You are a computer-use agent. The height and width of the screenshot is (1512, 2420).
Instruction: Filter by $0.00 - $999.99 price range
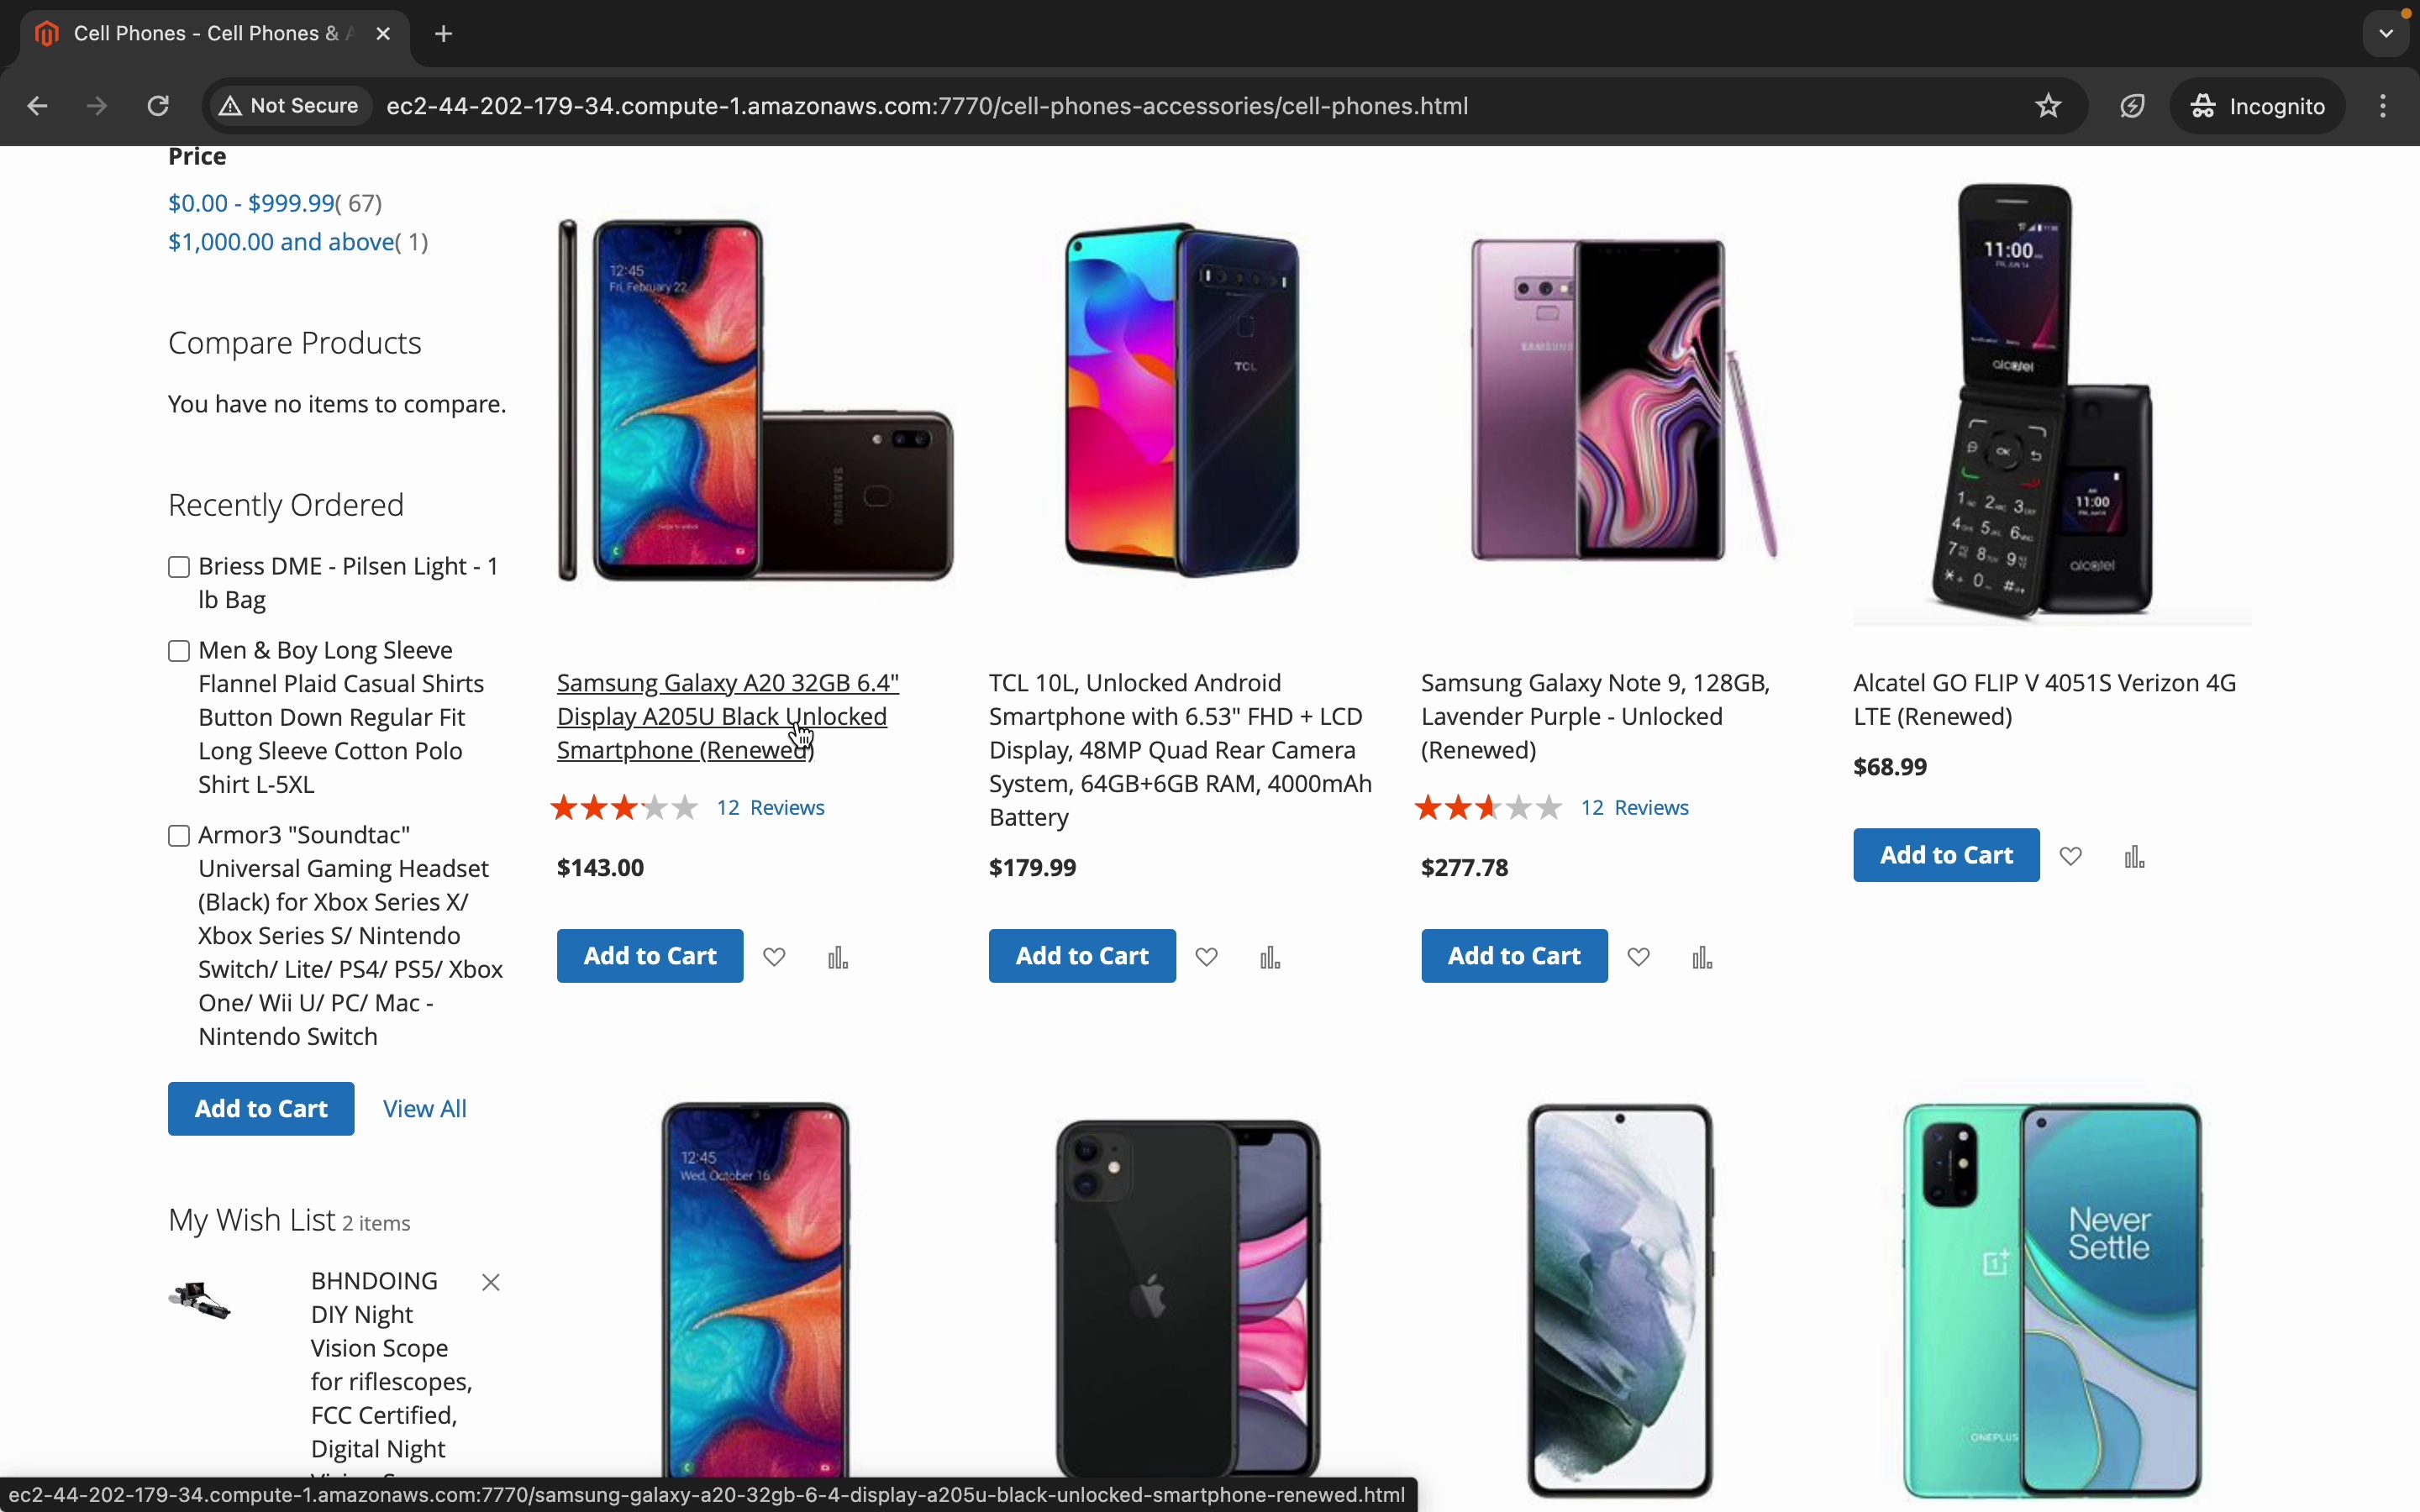(x=251, y=203)
